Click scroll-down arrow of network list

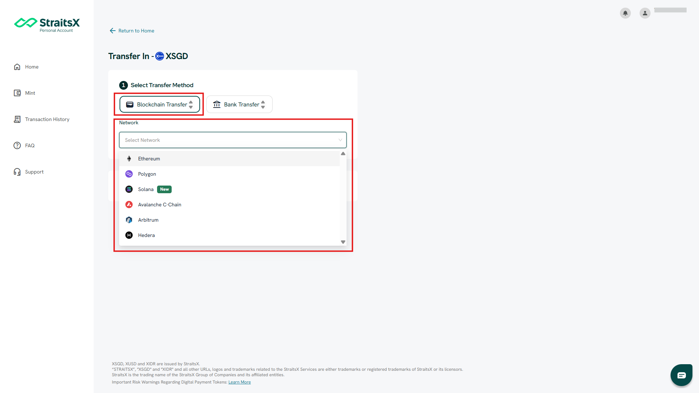click(343, 242)
